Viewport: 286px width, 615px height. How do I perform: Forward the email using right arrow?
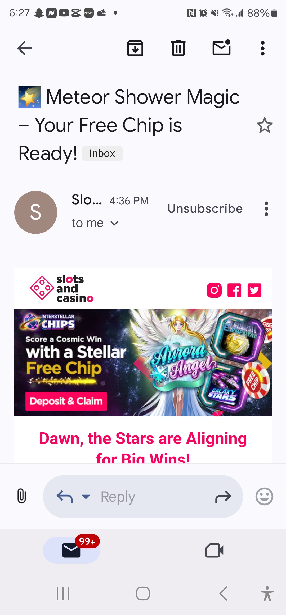[x=223, y=497]
